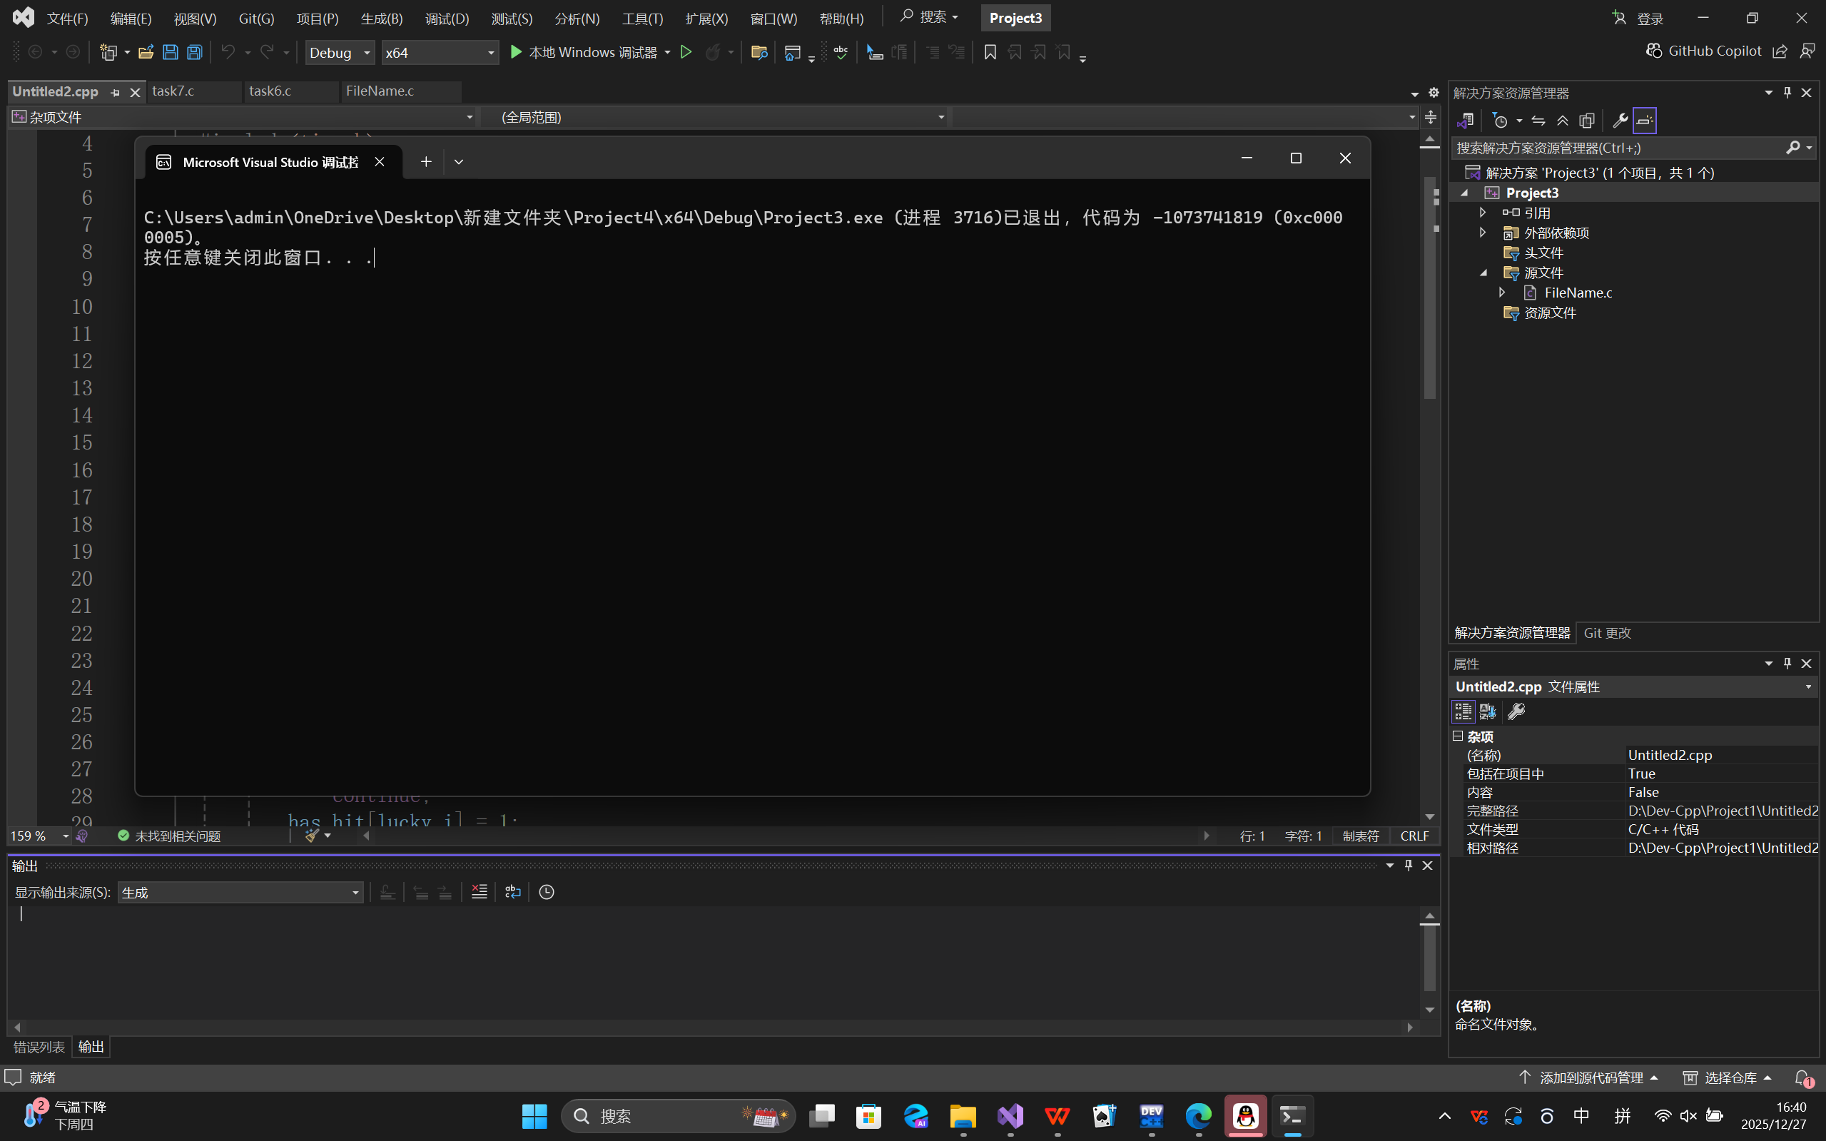1826x1141 pixels.
Task: Open the properties wrench icon in Solution Explorer
Action: pyautogui.click(x=1619, y=121)
